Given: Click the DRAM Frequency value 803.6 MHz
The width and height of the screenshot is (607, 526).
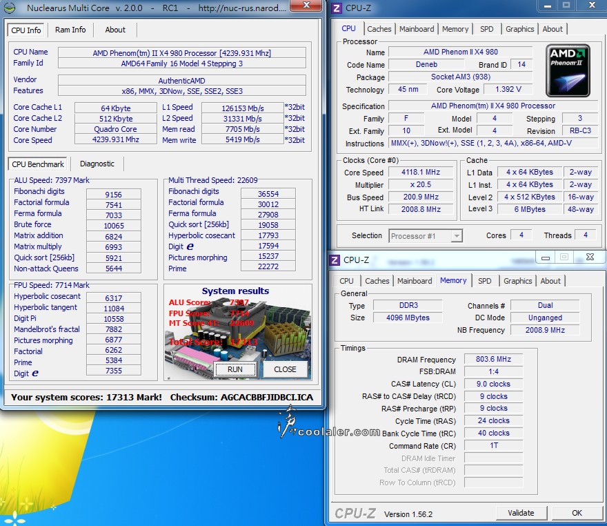Looking at the screenshot, I should click(x=493, y=359).
